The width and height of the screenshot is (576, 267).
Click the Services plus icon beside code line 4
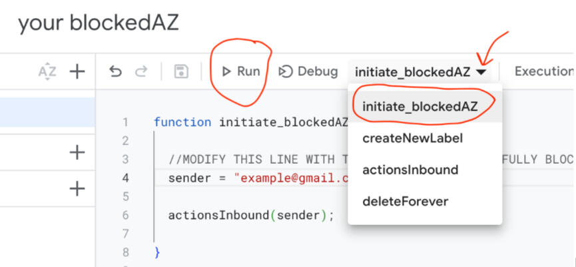77,188
